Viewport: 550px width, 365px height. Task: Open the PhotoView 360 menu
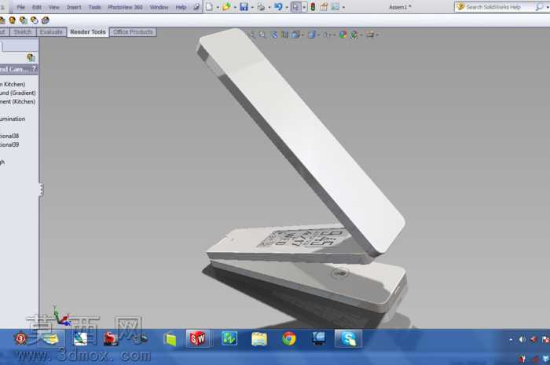[125, 7]
